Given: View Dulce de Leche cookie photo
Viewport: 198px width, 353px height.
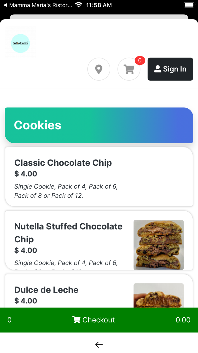Looking at the screenshot, I should [158, 295].
